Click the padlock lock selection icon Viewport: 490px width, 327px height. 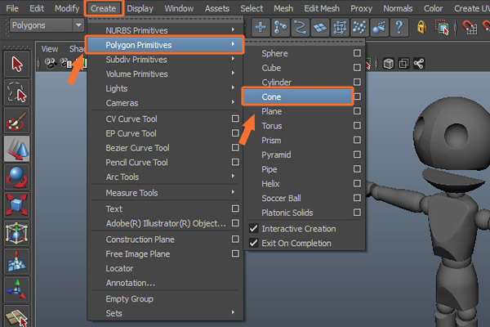(421, 27)
